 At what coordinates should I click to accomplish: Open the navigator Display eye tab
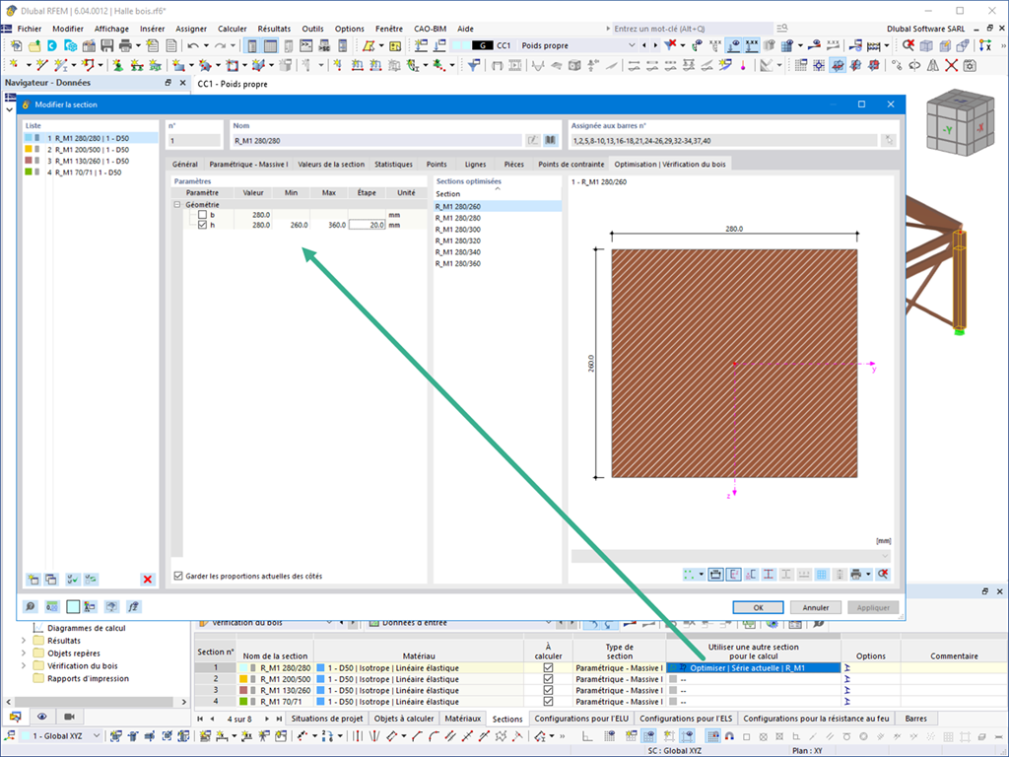(x=41, y=717)
